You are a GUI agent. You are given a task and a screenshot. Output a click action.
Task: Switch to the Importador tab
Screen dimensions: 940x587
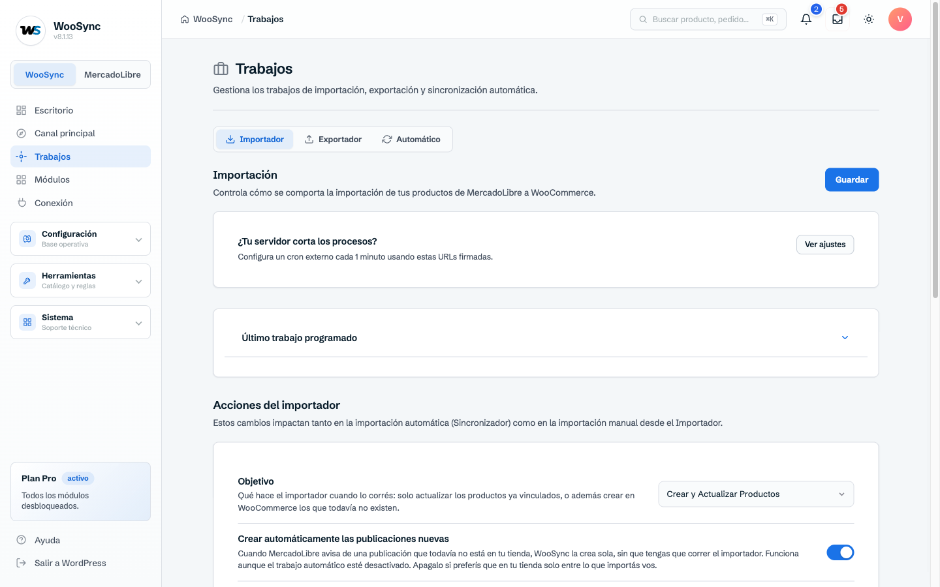(255, 140)
